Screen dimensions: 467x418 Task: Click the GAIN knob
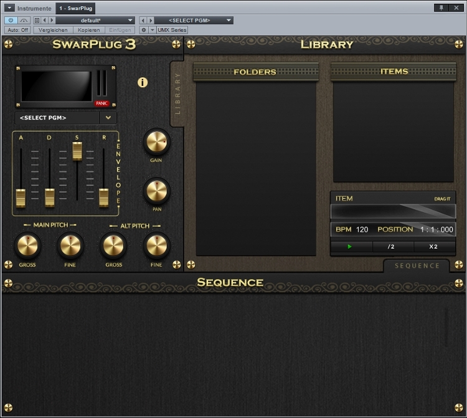coord(157,142)
